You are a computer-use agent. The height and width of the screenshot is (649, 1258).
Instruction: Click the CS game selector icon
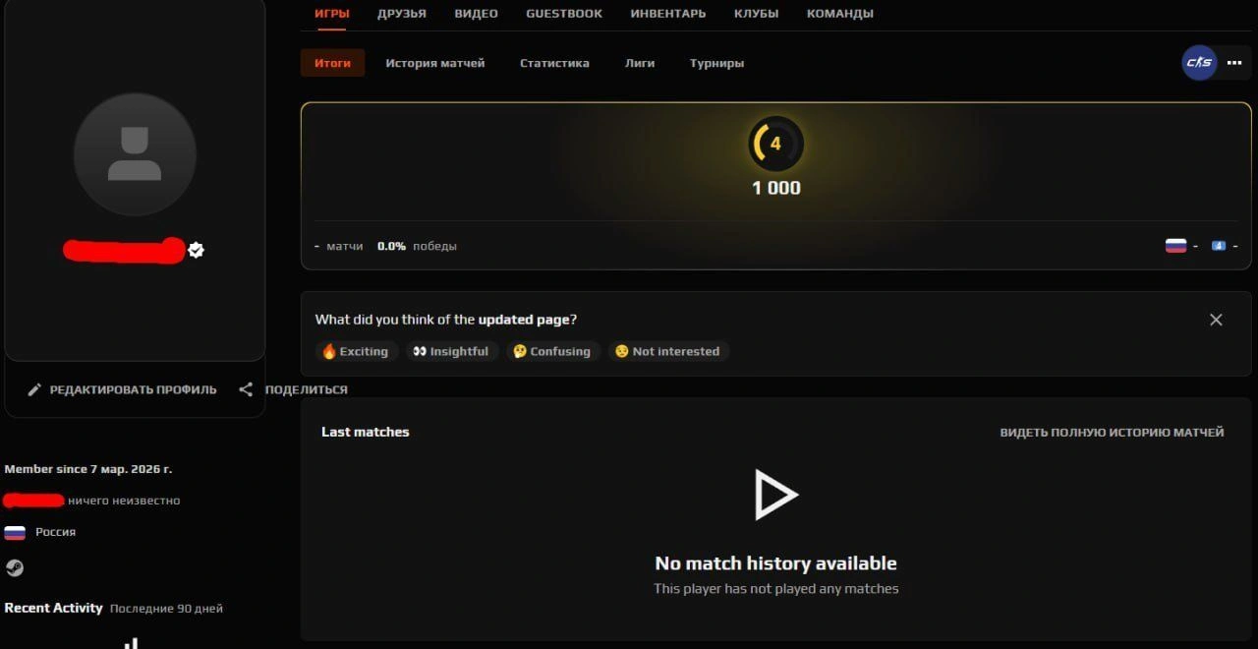pyautogui.click(x=1199, y=63)
